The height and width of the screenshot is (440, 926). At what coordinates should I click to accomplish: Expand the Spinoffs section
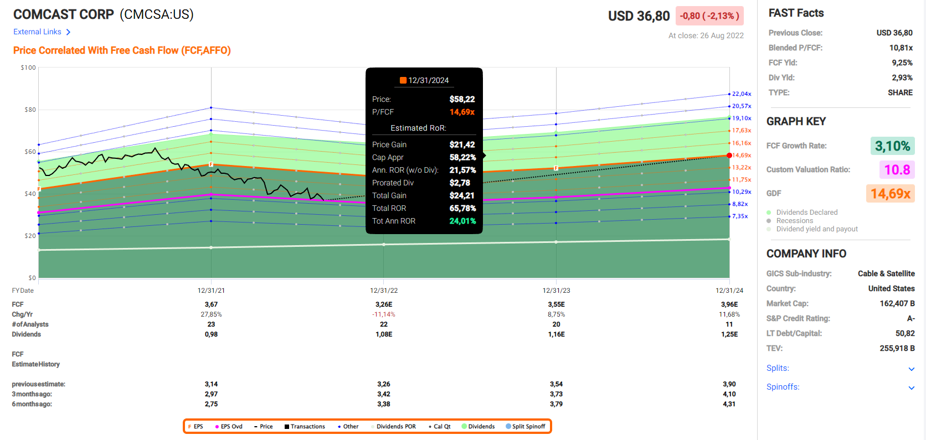point(911,388)
